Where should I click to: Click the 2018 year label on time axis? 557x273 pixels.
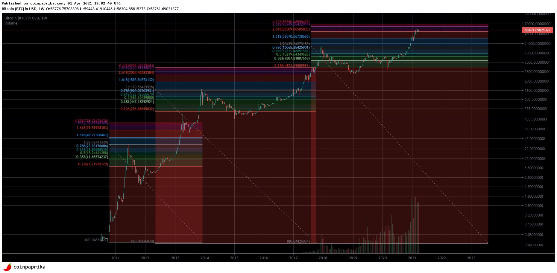pos(323,258)
